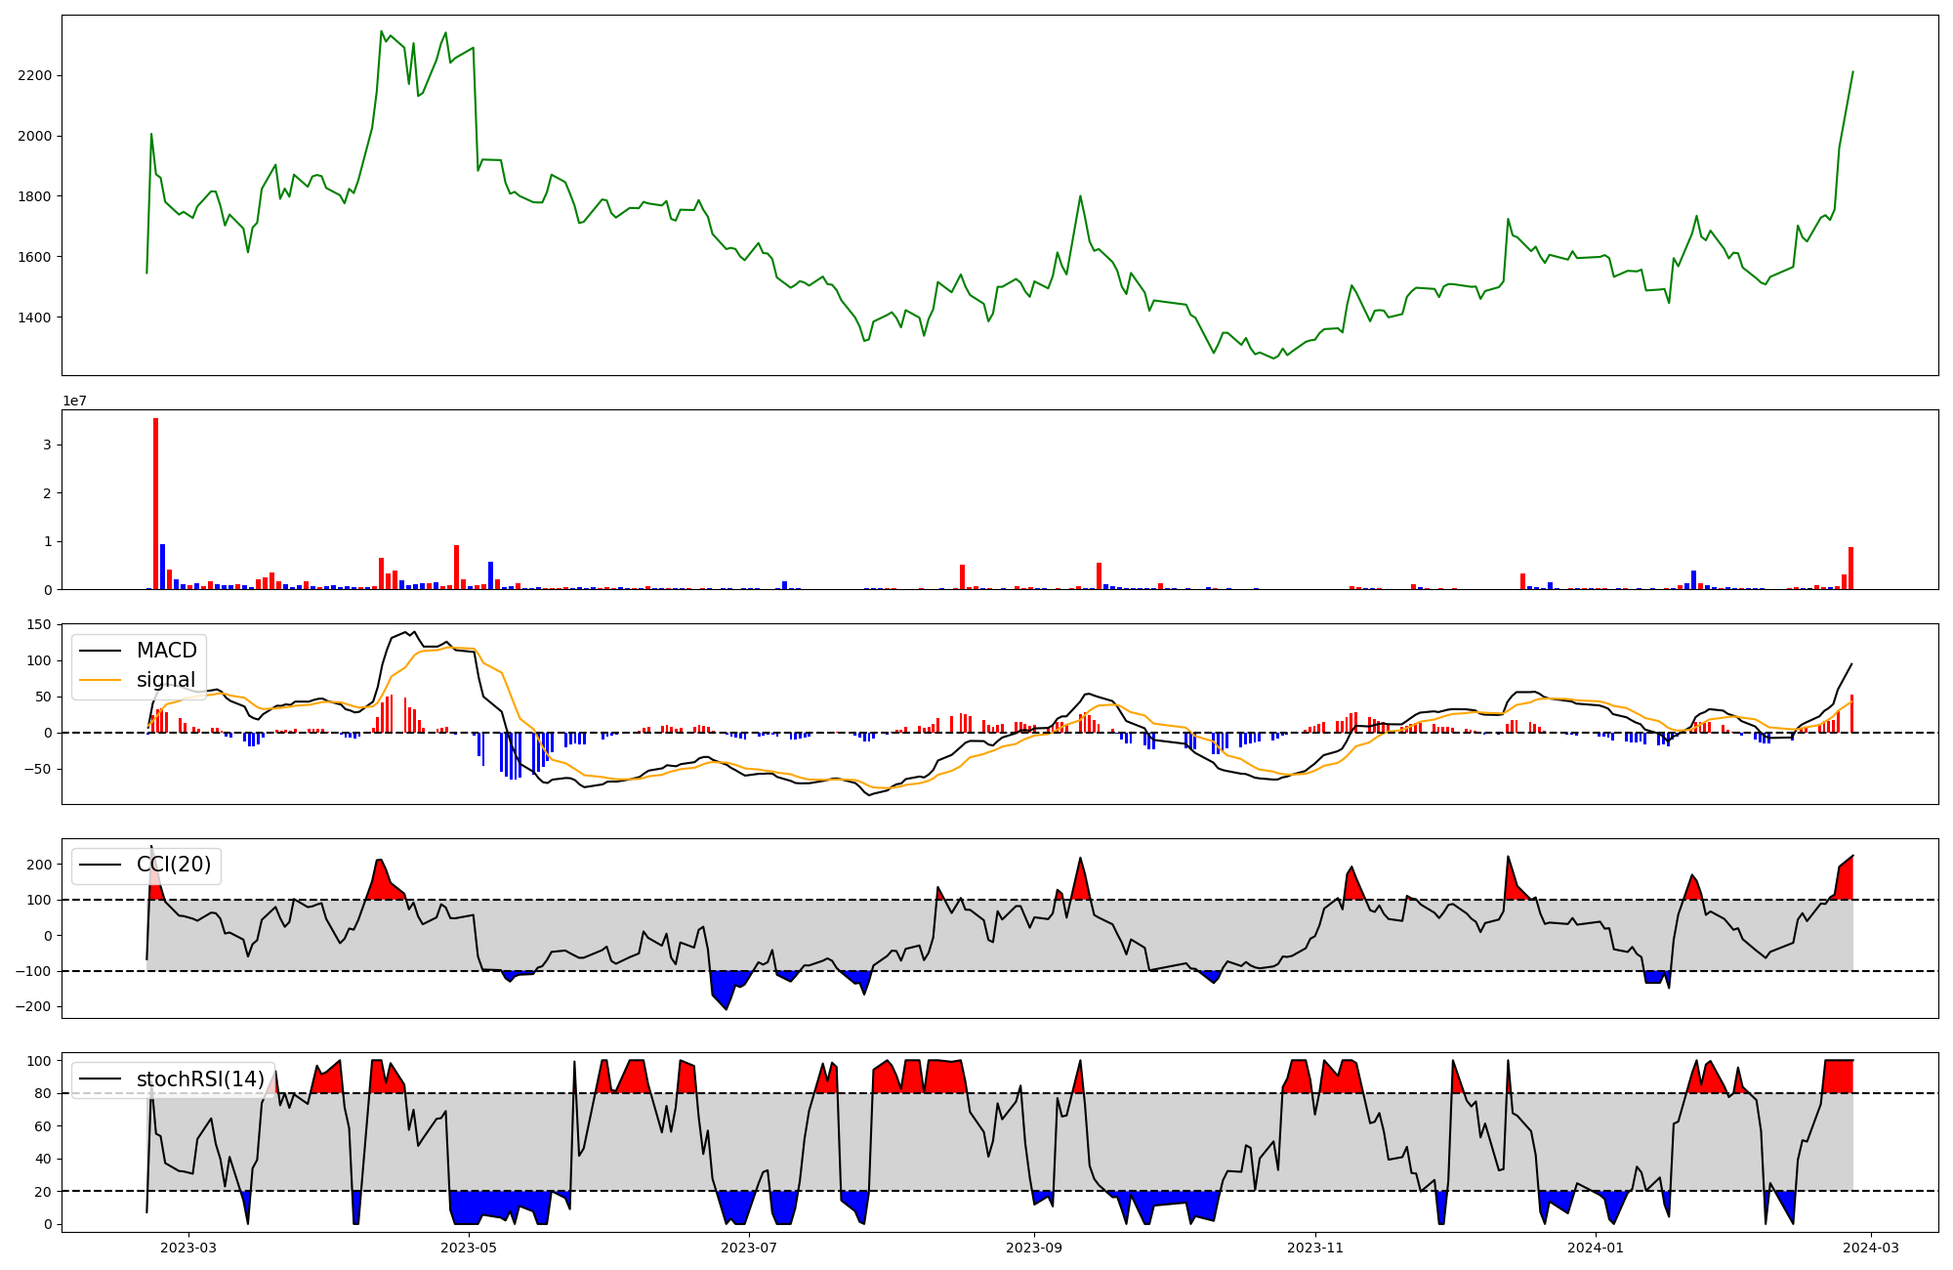The height and width of the screenshot is (1270, 1953).
Task: Click the tallest red volume bar
Action: [x=155, y=503]
